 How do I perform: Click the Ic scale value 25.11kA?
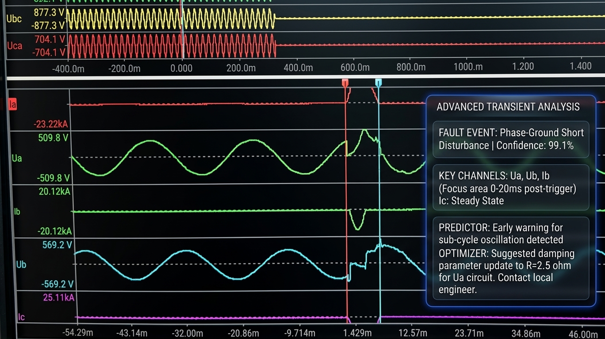tap(58, 298)
